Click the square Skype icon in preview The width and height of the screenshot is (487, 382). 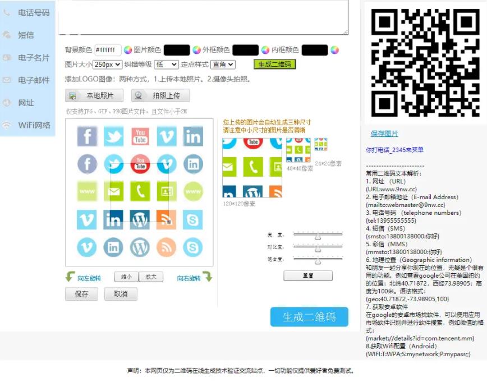click(192, 219)
